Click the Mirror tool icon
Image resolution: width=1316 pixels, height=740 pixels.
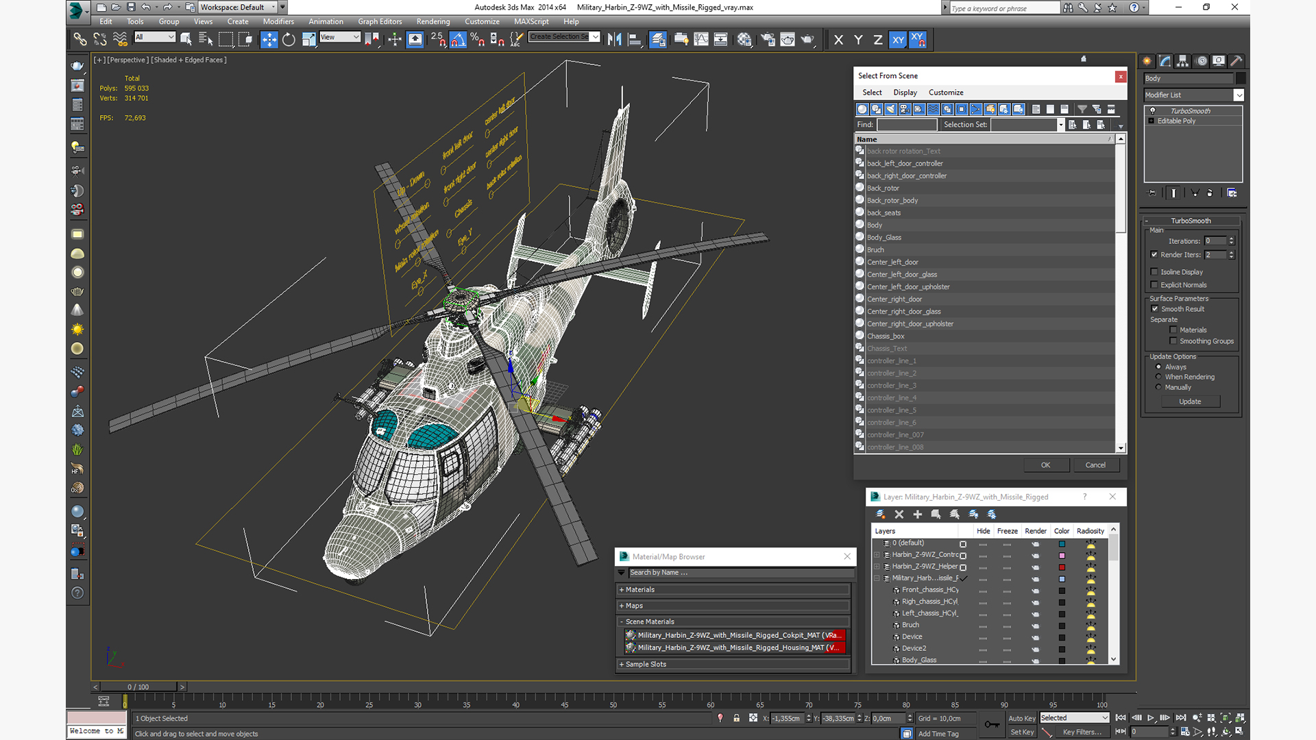pyautogui.click(x=614, y=40)
